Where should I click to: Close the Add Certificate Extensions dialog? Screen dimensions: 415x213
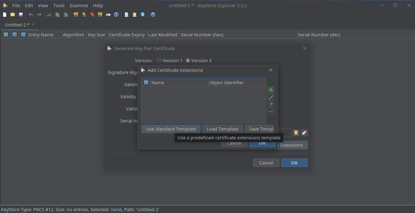[x=271, y=70]
